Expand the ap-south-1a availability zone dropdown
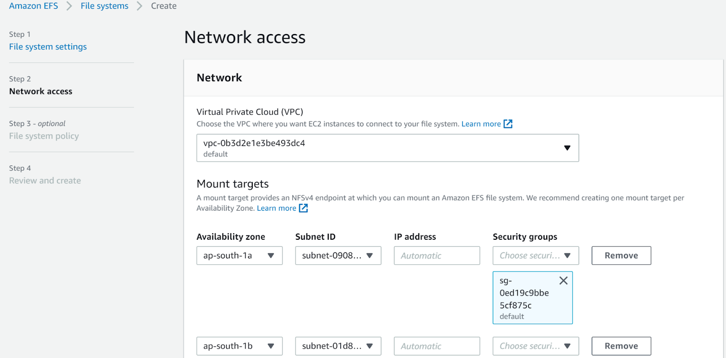Viewport: 726px width, 358px height. pyautogui.click(x=239, y=256)
